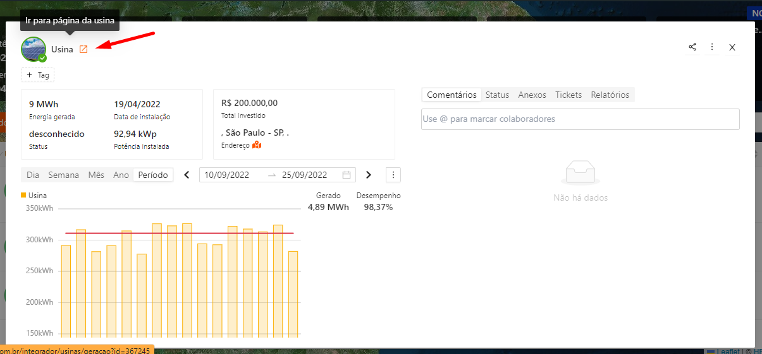The image size is (762, 354).
Task: Select the Semana period view
Action: pos(63,175)
